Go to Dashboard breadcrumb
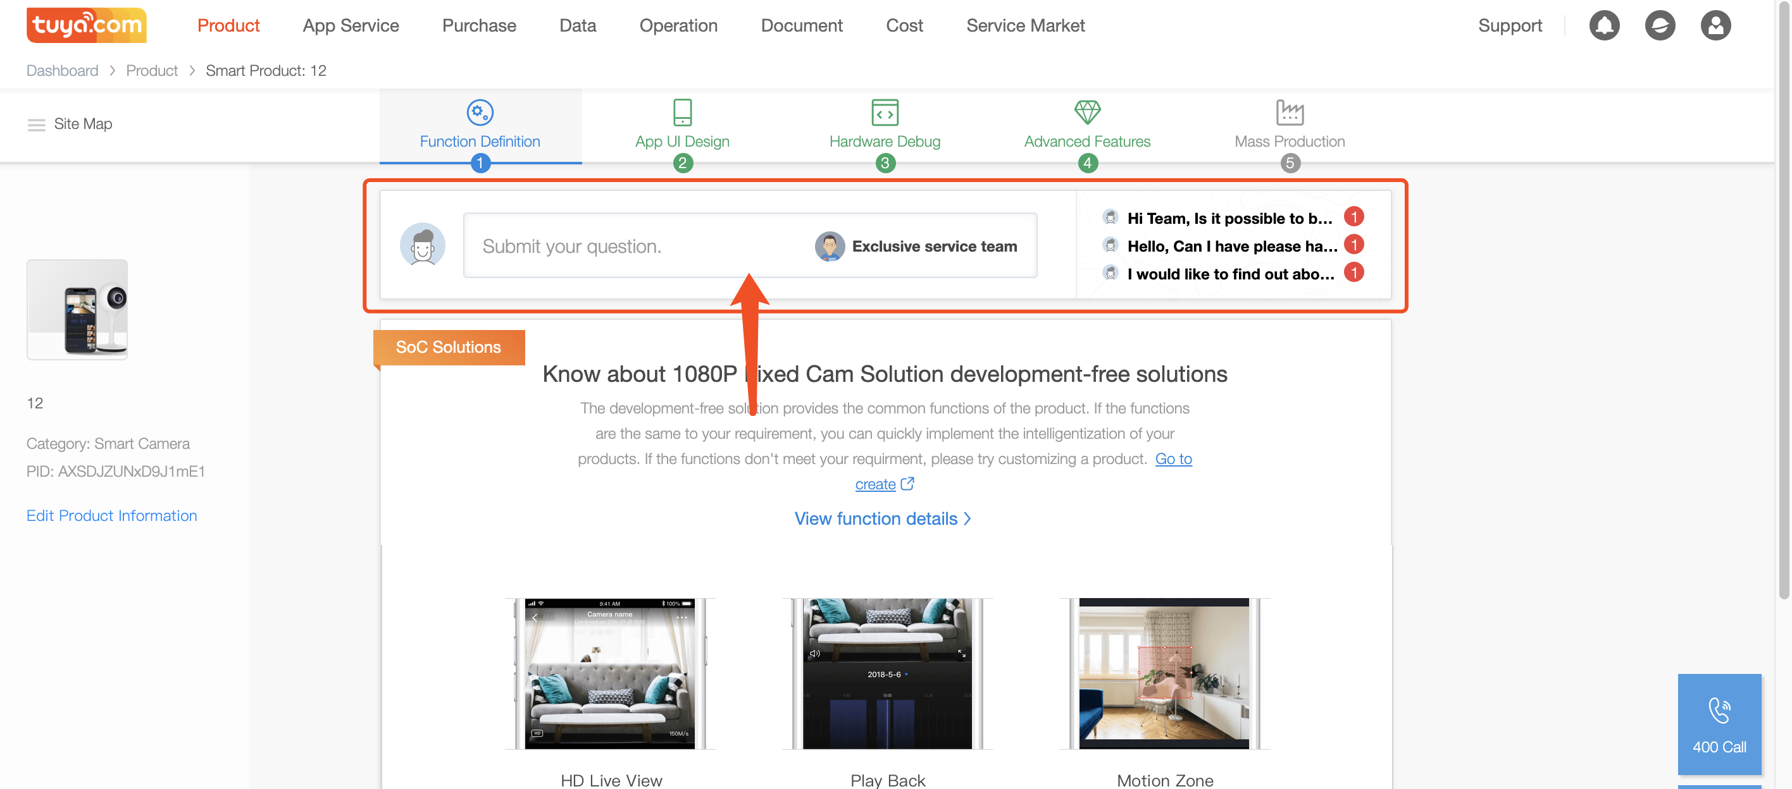Screen dimensions: 1792x789 click(63, 71)
